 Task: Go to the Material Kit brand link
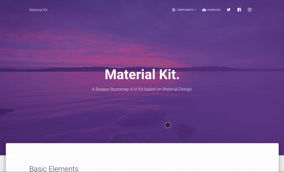coord(38,10)
